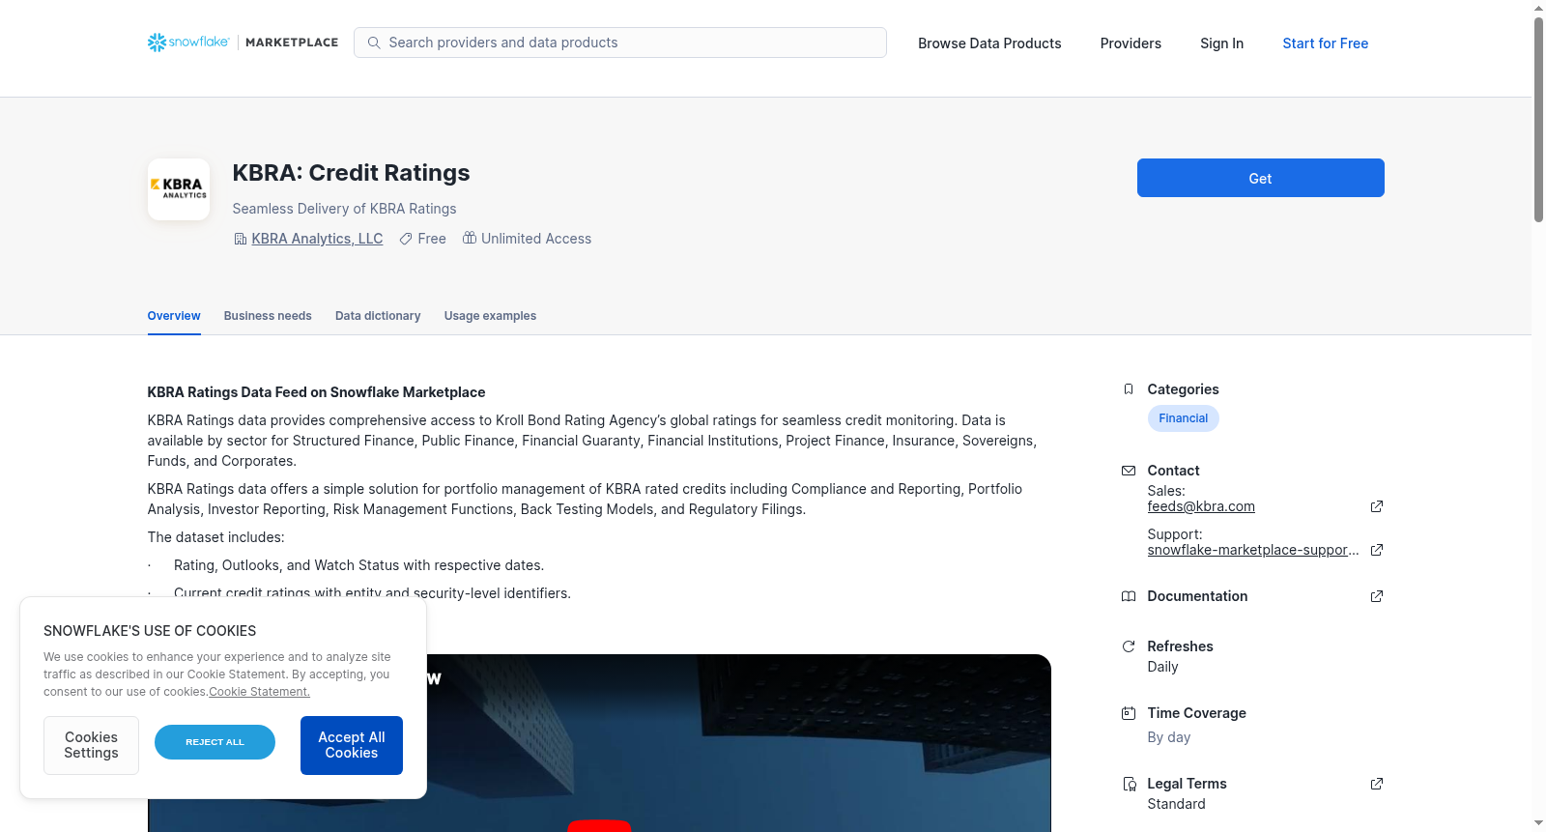
Task: Open Browse Data Products menu
Action: coord(989,43)
